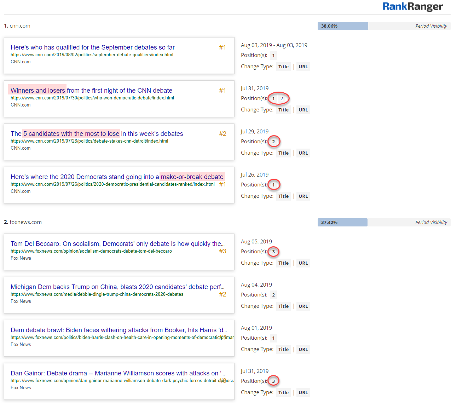Image resolution: width=451 pixels, height=403 pixels.
Task: Click Title change type for Aug 03, 2019 entry
Action: coord(283,67)
